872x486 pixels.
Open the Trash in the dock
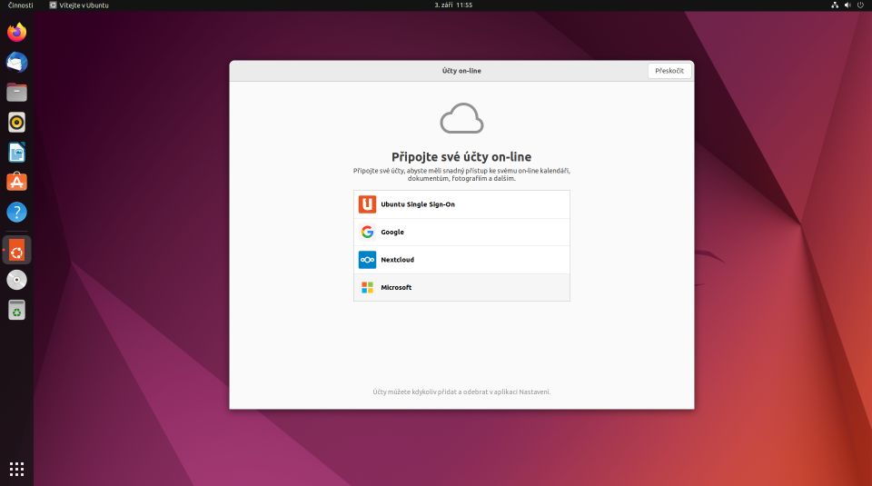pyautogui.click(x=16, y=310)
